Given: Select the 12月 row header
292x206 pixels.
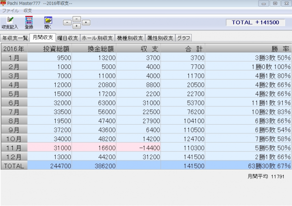Looking at the screenshot, I should tap(14, 157).
